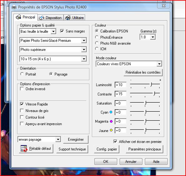Click the cyan color dot
The width and height of the screenshot is (186, 176).
tap(111, 112)
